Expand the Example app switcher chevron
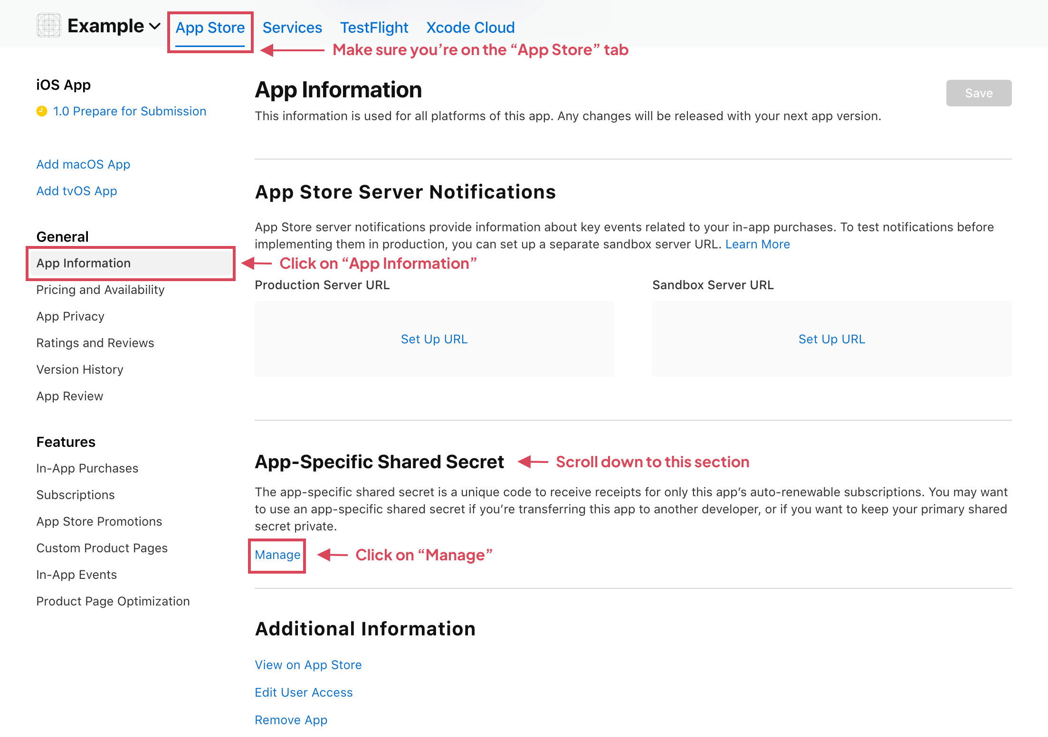This screenshot has width=1048, height=737. click(x=155, y=27)
